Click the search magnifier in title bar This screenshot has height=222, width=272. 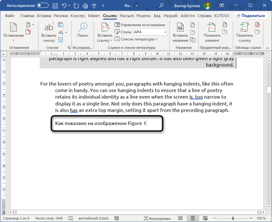point(161,6)
